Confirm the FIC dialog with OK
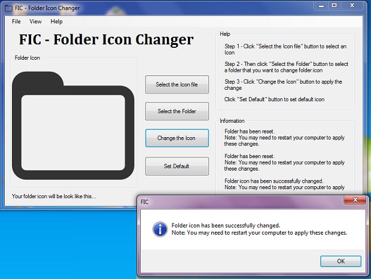371x279 pixels. coord(340,261)
